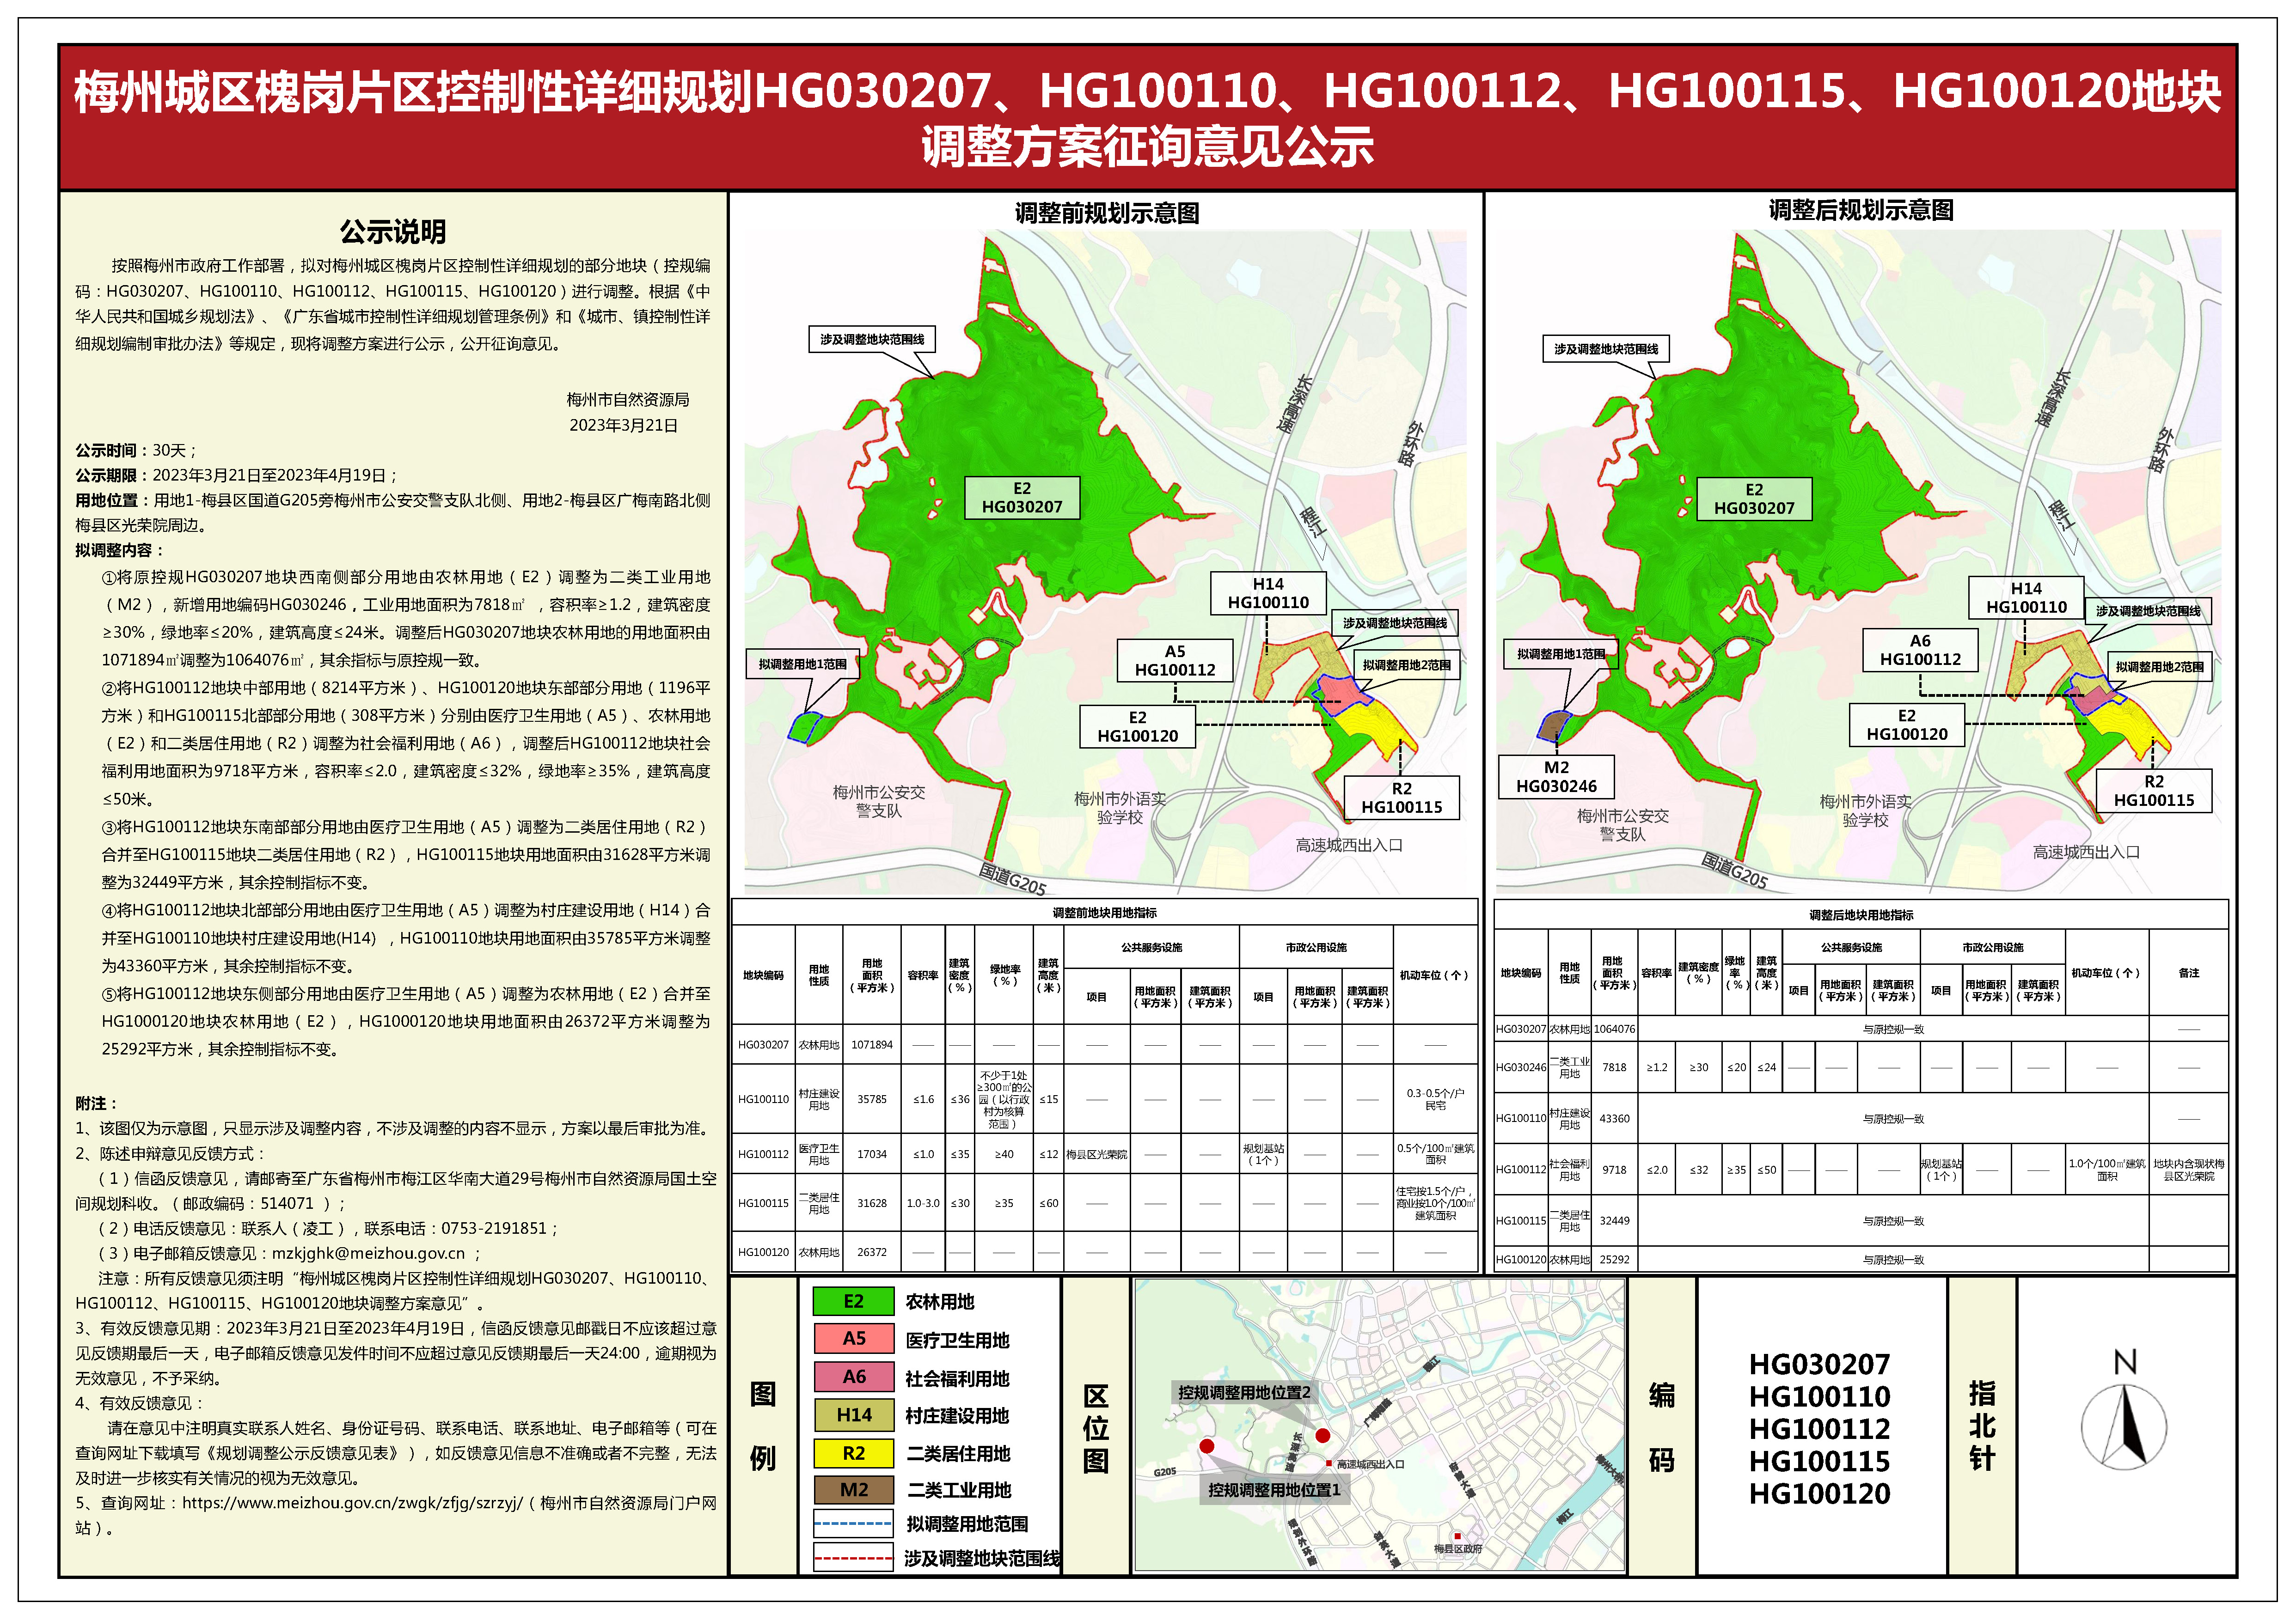
Task: Click the 调整后地块用地指标 table title
Action: click(x=1861, y=914)
